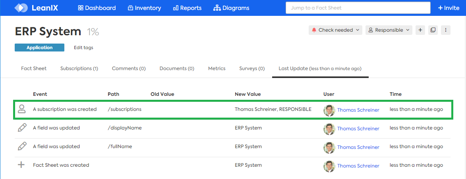Click 'Fact Sheet was created' event text
This screenshot has width=466, height=179.
click(x=61, y=165)
